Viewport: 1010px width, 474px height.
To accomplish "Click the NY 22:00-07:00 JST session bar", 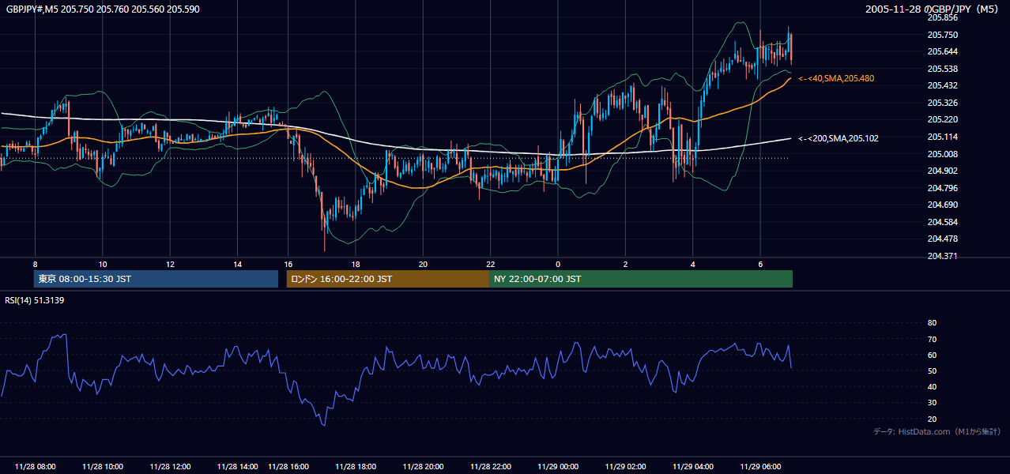I will click(x=641, y=279).
